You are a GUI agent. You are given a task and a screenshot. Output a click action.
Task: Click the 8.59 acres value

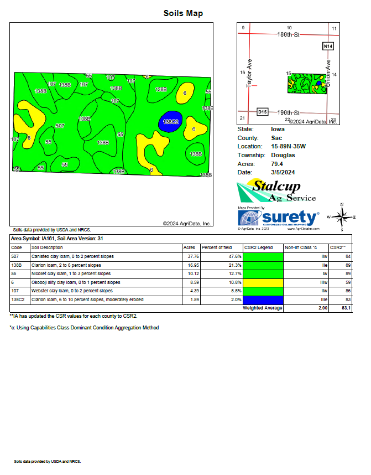point(195,283)
